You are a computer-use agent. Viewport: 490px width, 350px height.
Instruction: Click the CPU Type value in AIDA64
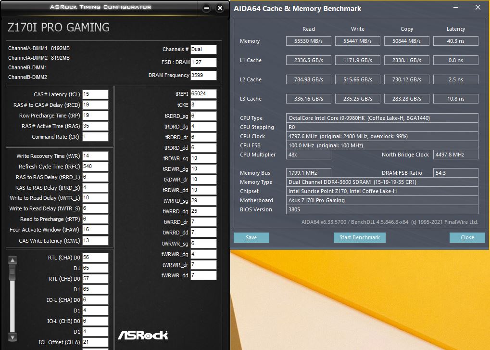[x=382, y=118]
